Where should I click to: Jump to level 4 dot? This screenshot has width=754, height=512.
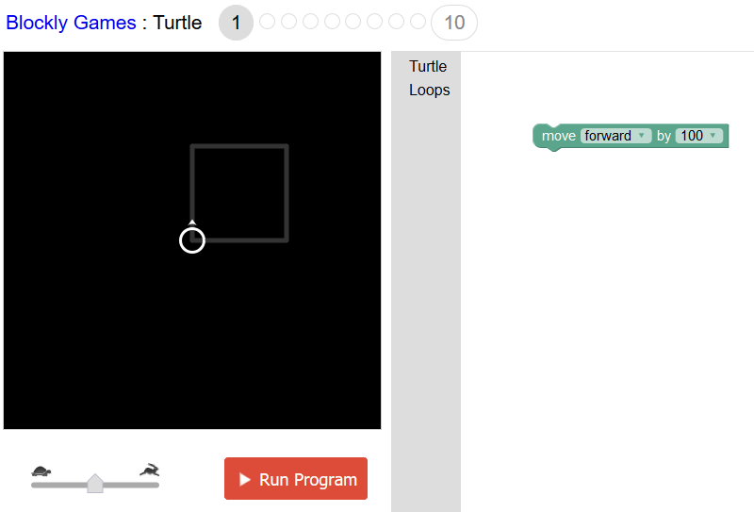311,22
